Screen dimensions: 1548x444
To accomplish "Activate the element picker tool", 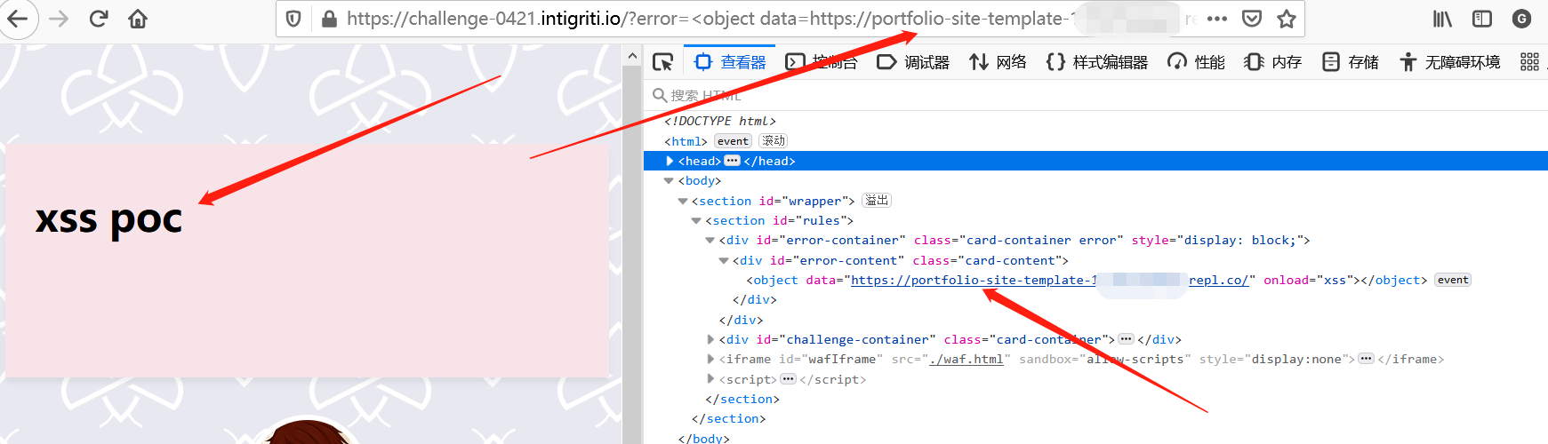I will pos(662,62).
